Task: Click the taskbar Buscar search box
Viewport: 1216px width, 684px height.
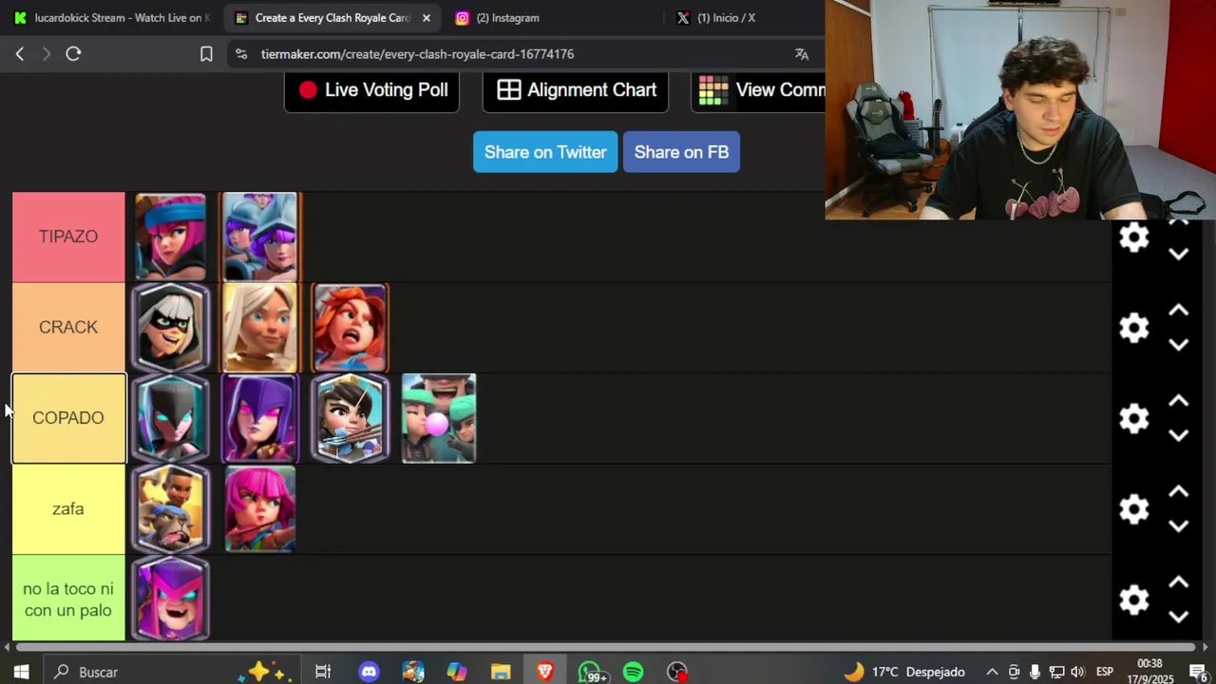Action: point(171,672)
